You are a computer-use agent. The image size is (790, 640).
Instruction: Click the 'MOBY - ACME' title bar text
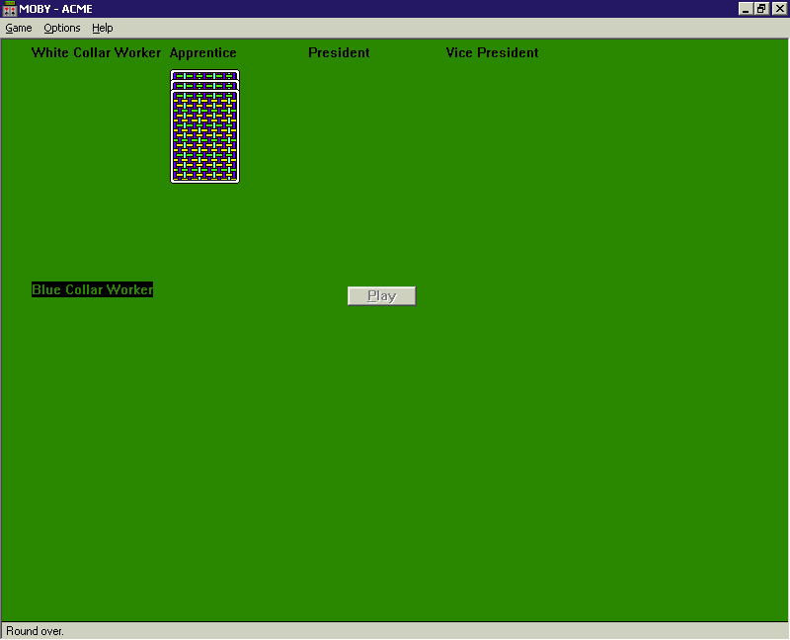(56, 9)
